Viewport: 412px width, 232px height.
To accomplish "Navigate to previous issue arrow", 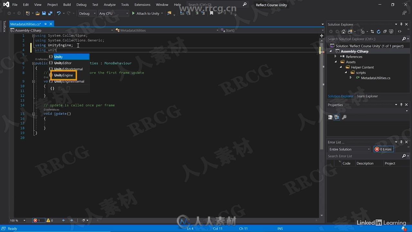I will (63, 220).
